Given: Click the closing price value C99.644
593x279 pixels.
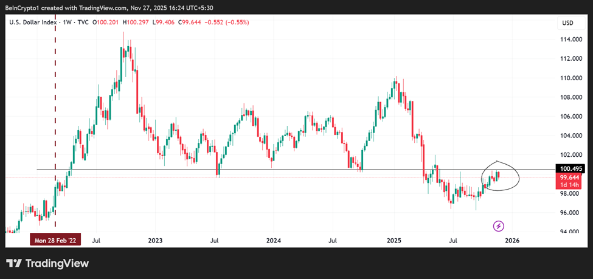Looking at the screenshot, I should pos(182,22).
